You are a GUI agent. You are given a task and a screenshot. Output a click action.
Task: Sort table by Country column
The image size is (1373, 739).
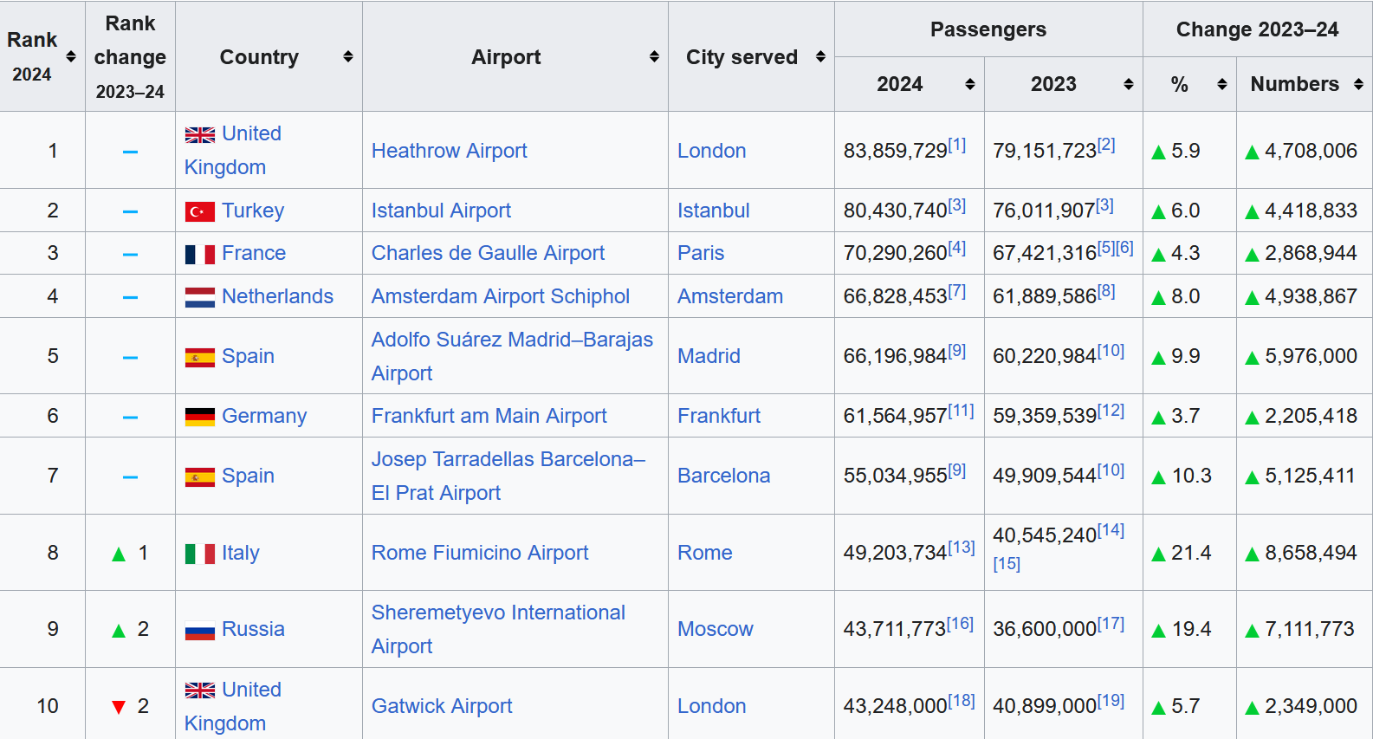[x=347, y=56]
